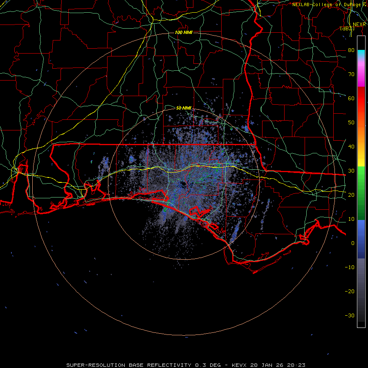Click the 40 value on dBZ scale

[x=351, y=147]
